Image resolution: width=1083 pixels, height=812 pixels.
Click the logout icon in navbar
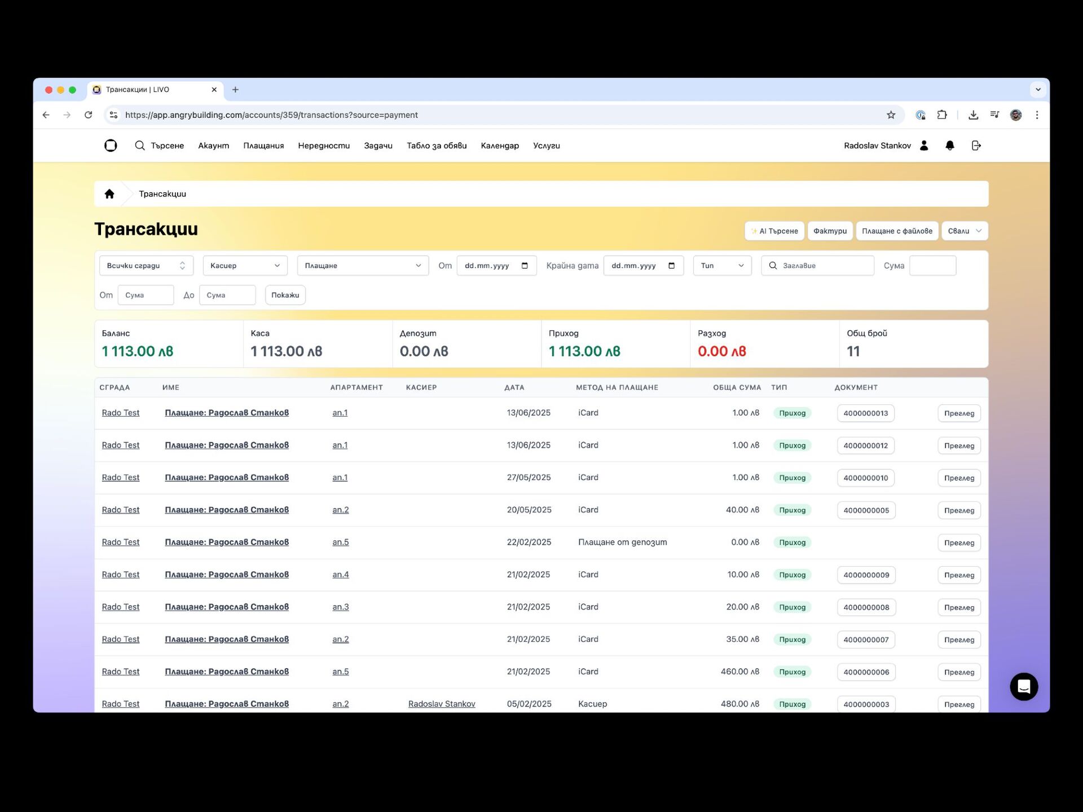tap(976, 145)
